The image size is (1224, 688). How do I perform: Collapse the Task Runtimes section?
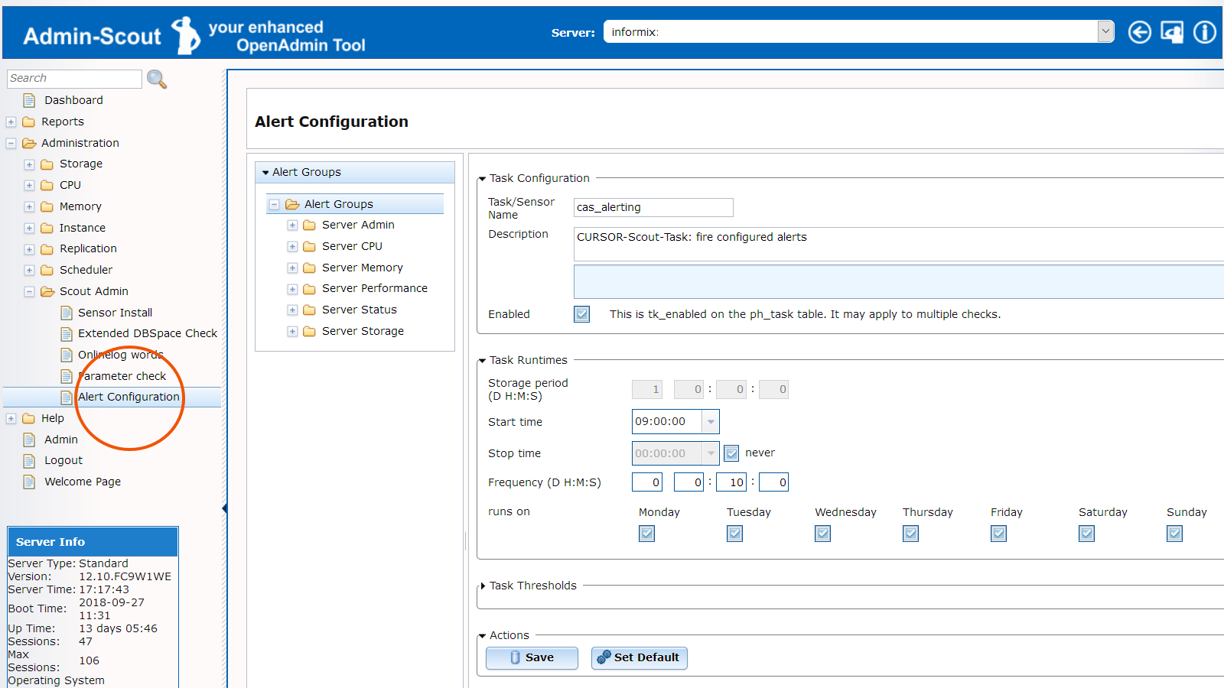pyautogui.click(x=482, y=361)
